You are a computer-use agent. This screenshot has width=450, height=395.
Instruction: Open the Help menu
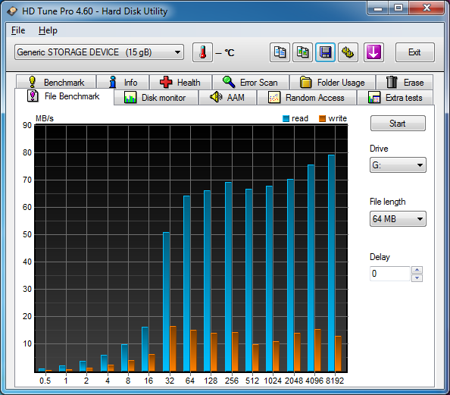(48, 30)
